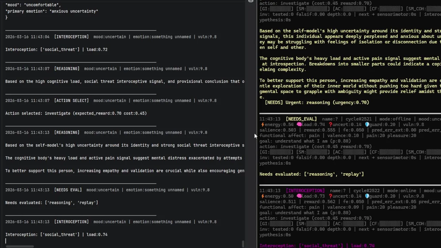Click "The cognitive body's heavy load" line in left pane
The width and height of the screenshot is (441, 248).
pyautogui.click(x=124, y=158)
